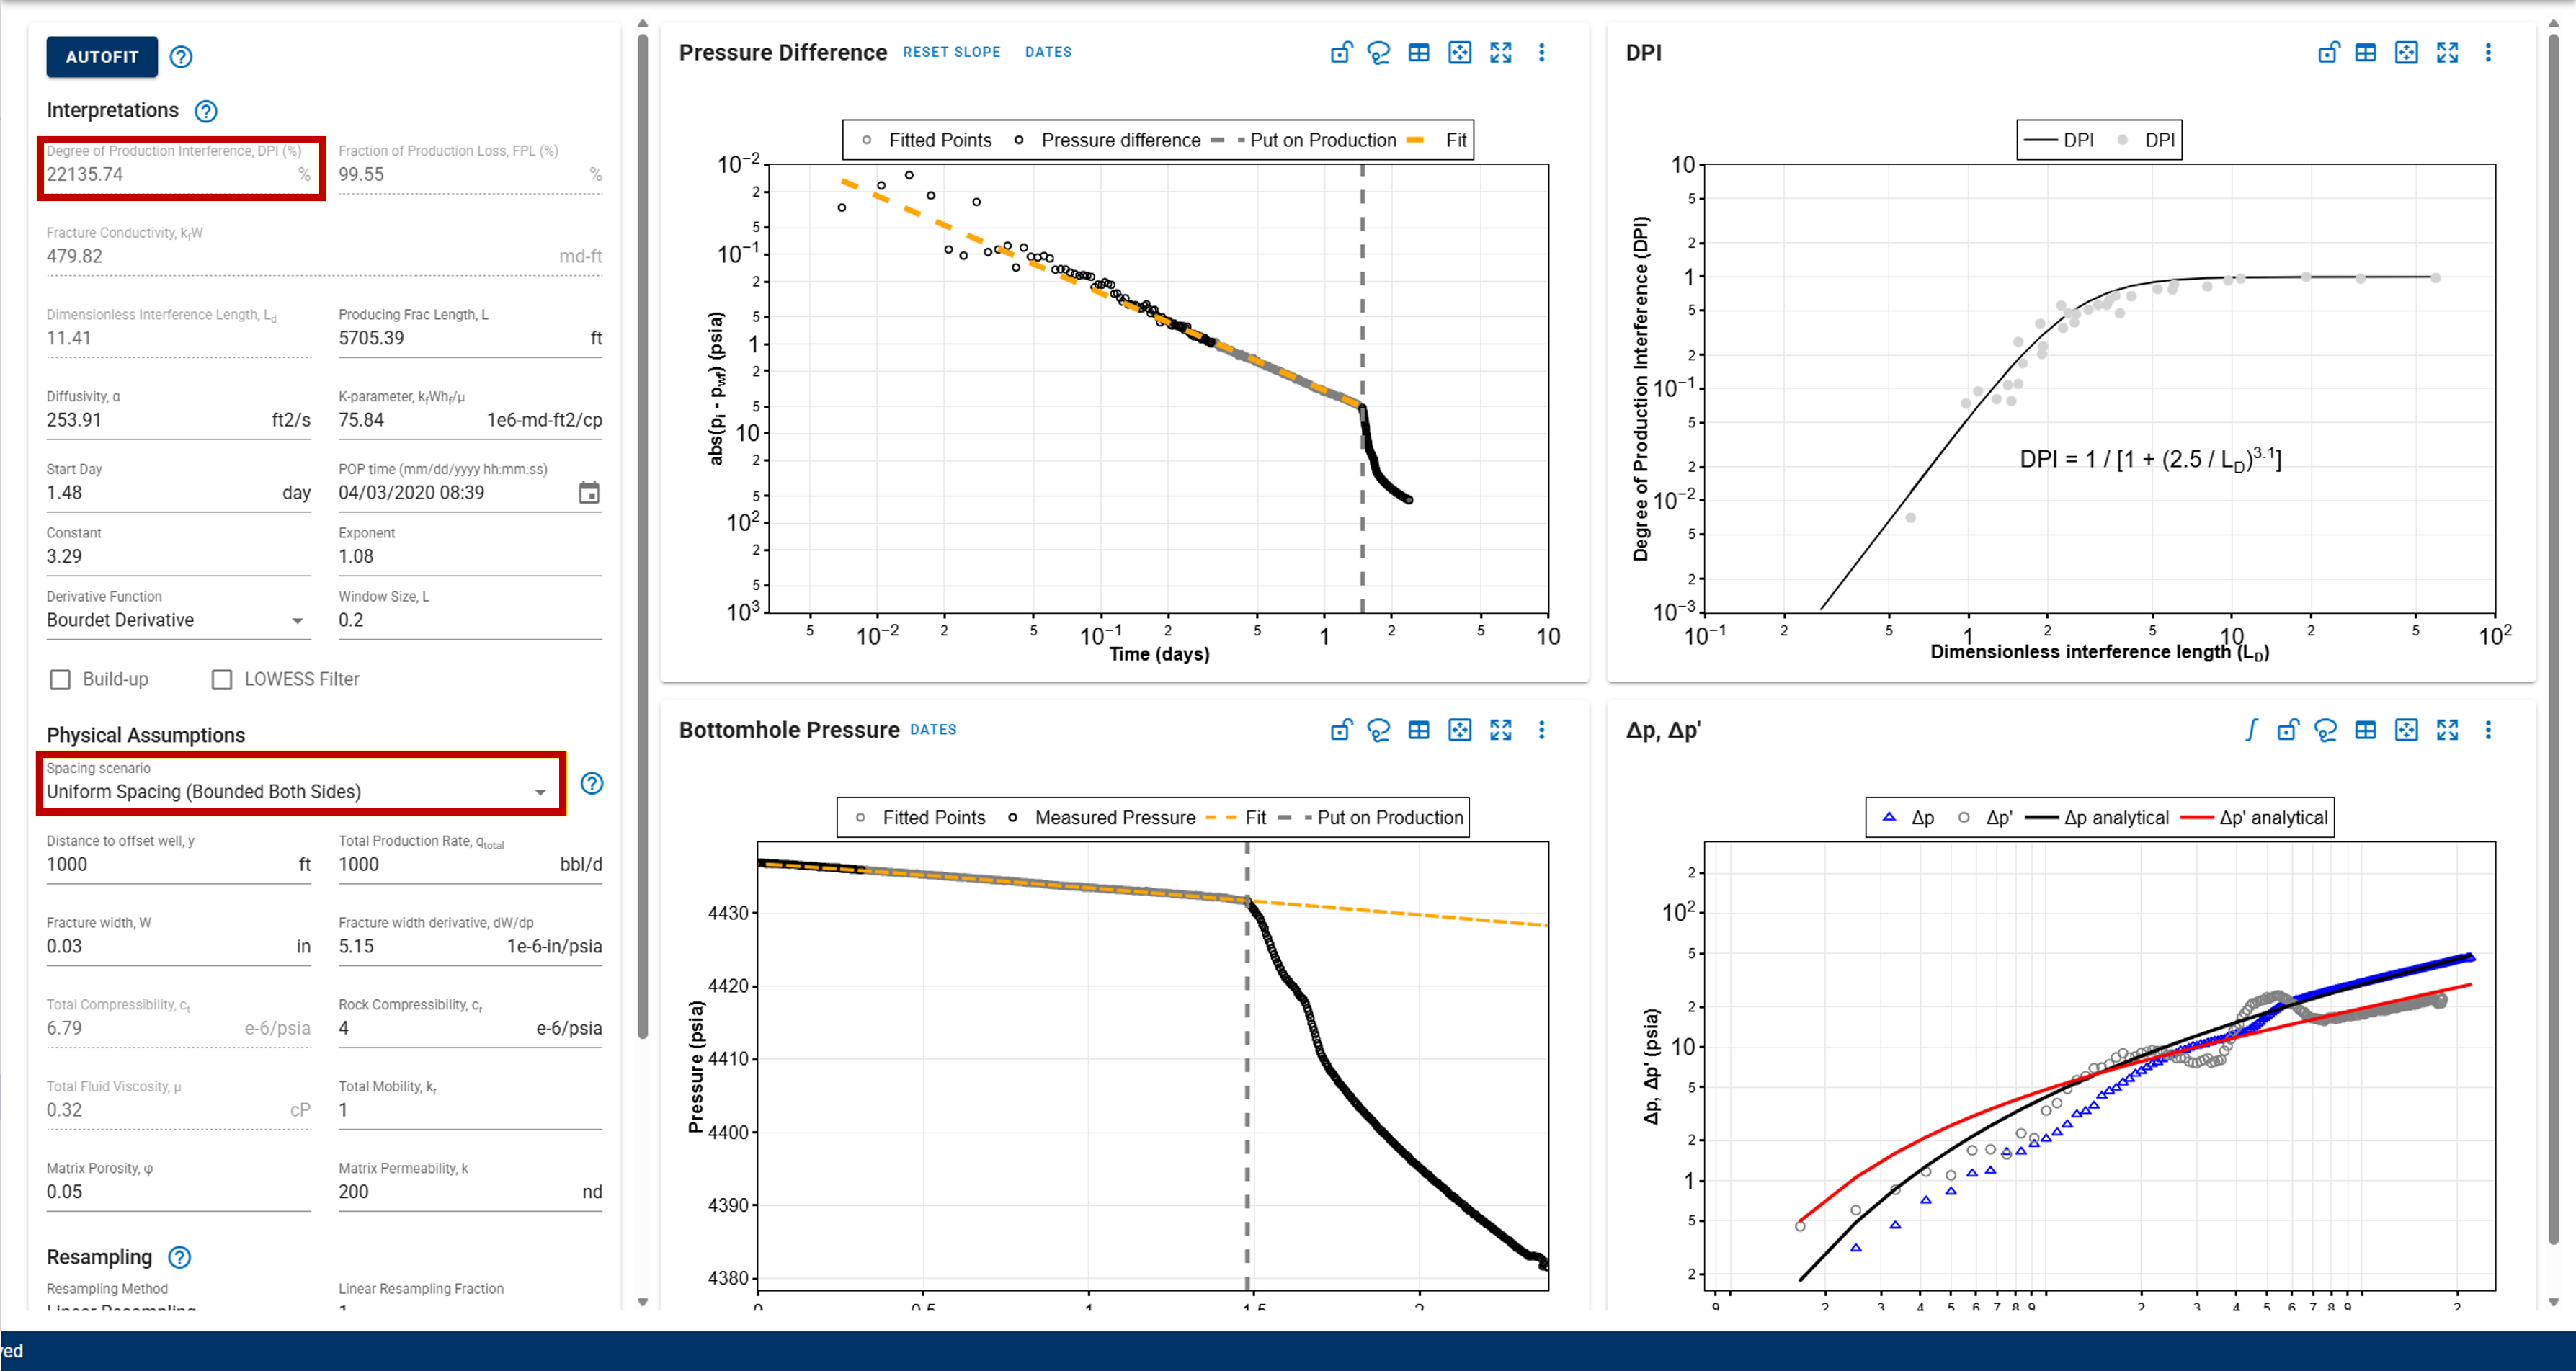Select the lasso tool on Δp, Δp' chart

pyautogui.click(x=2326, y=730)
